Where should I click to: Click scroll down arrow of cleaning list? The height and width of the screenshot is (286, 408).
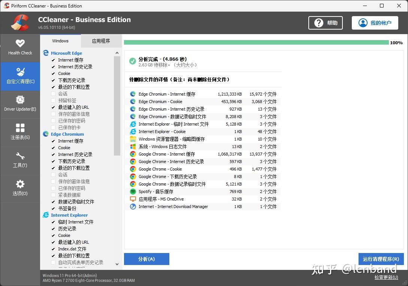(x=117, y=264)
